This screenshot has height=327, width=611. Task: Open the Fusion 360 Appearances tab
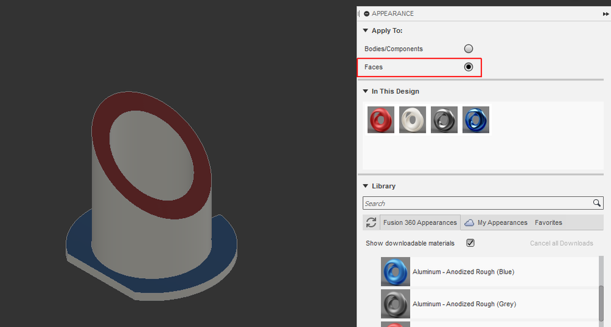[x=419, y=222]
